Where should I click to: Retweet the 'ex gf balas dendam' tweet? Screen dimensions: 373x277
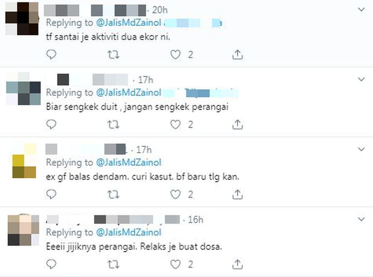click(113, 194)
